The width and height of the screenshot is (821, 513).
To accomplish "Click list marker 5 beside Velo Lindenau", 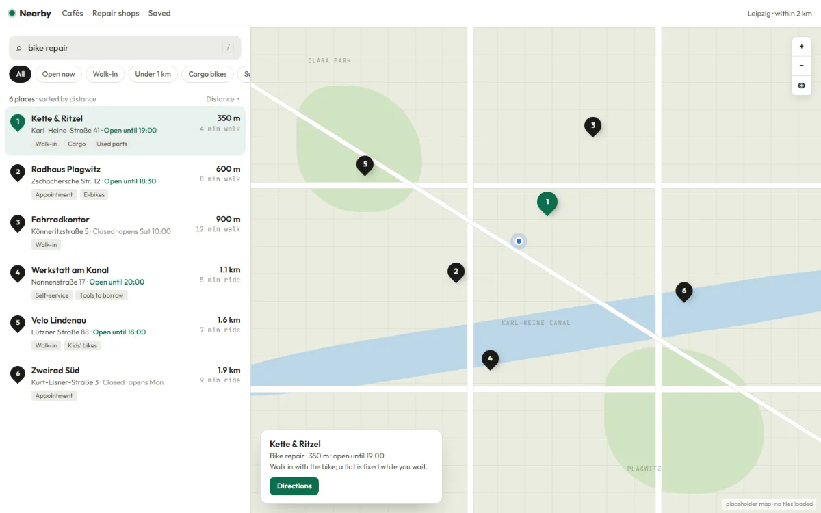I will tap(18, 324).
